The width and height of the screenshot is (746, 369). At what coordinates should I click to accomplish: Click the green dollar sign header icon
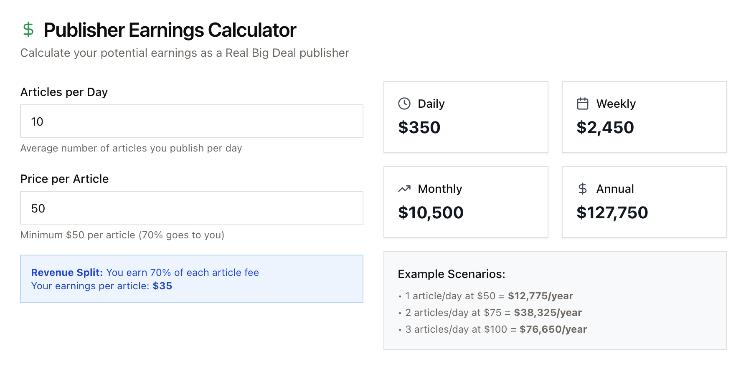tap(28, 30)
